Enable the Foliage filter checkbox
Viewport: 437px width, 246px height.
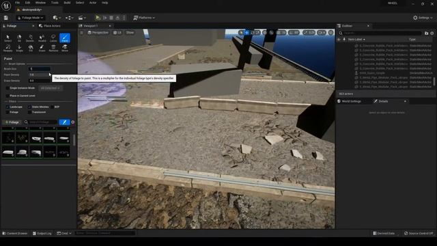coord(8,112)
